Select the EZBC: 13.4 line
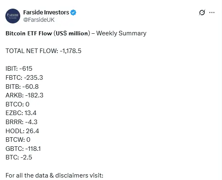Screen dimensions: 222x180 point(21,113)
